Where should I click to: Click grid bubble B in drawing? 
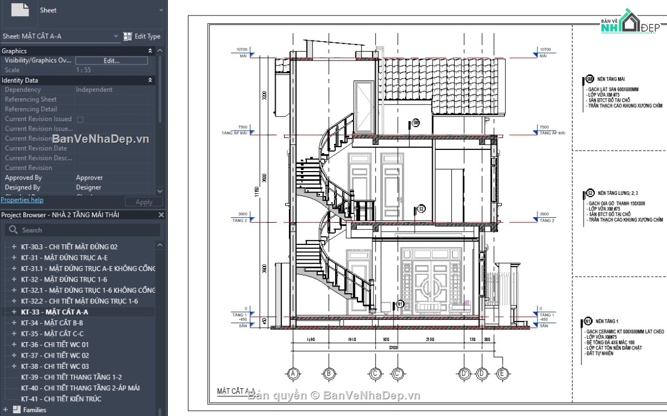coord(328,373)
